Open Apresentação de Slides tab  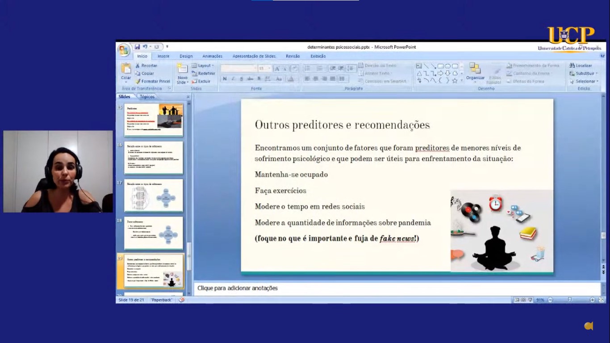coord(254,56)
